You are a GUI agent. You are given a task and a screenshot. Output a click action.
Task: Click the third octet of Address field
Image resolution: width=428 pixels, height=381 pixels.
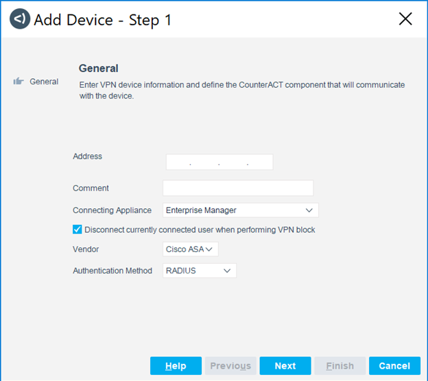(233, 162)
